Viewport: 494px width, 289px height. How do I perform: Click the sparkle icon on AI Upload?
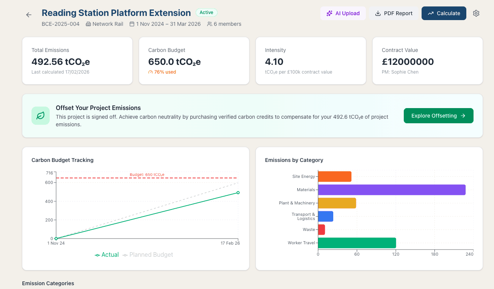tap(329, 13)
